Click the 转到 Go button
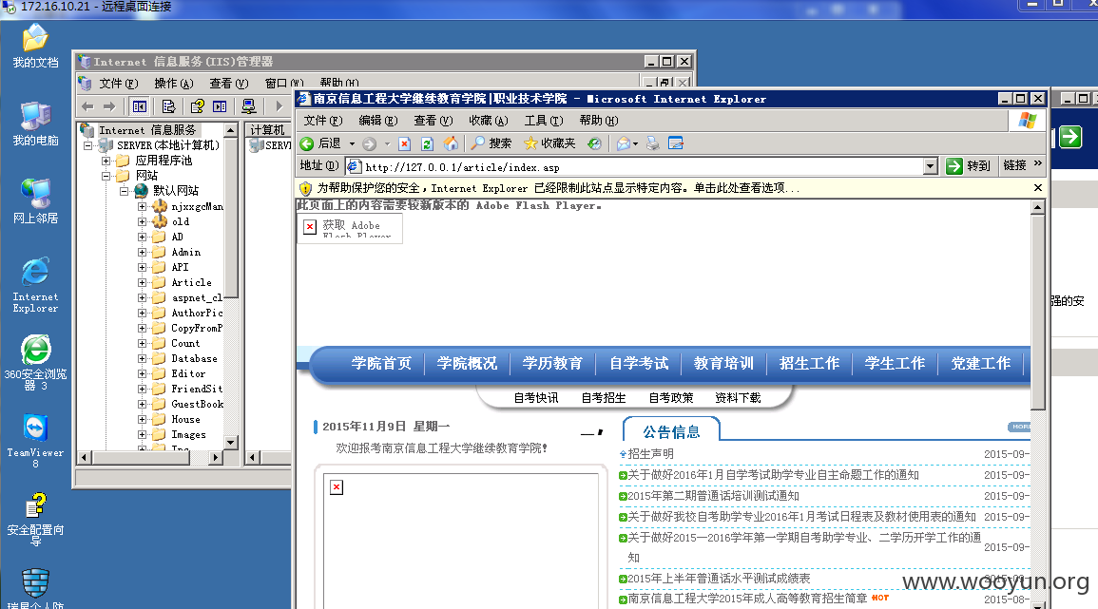The image size is (1098, 609). [969, 166]
